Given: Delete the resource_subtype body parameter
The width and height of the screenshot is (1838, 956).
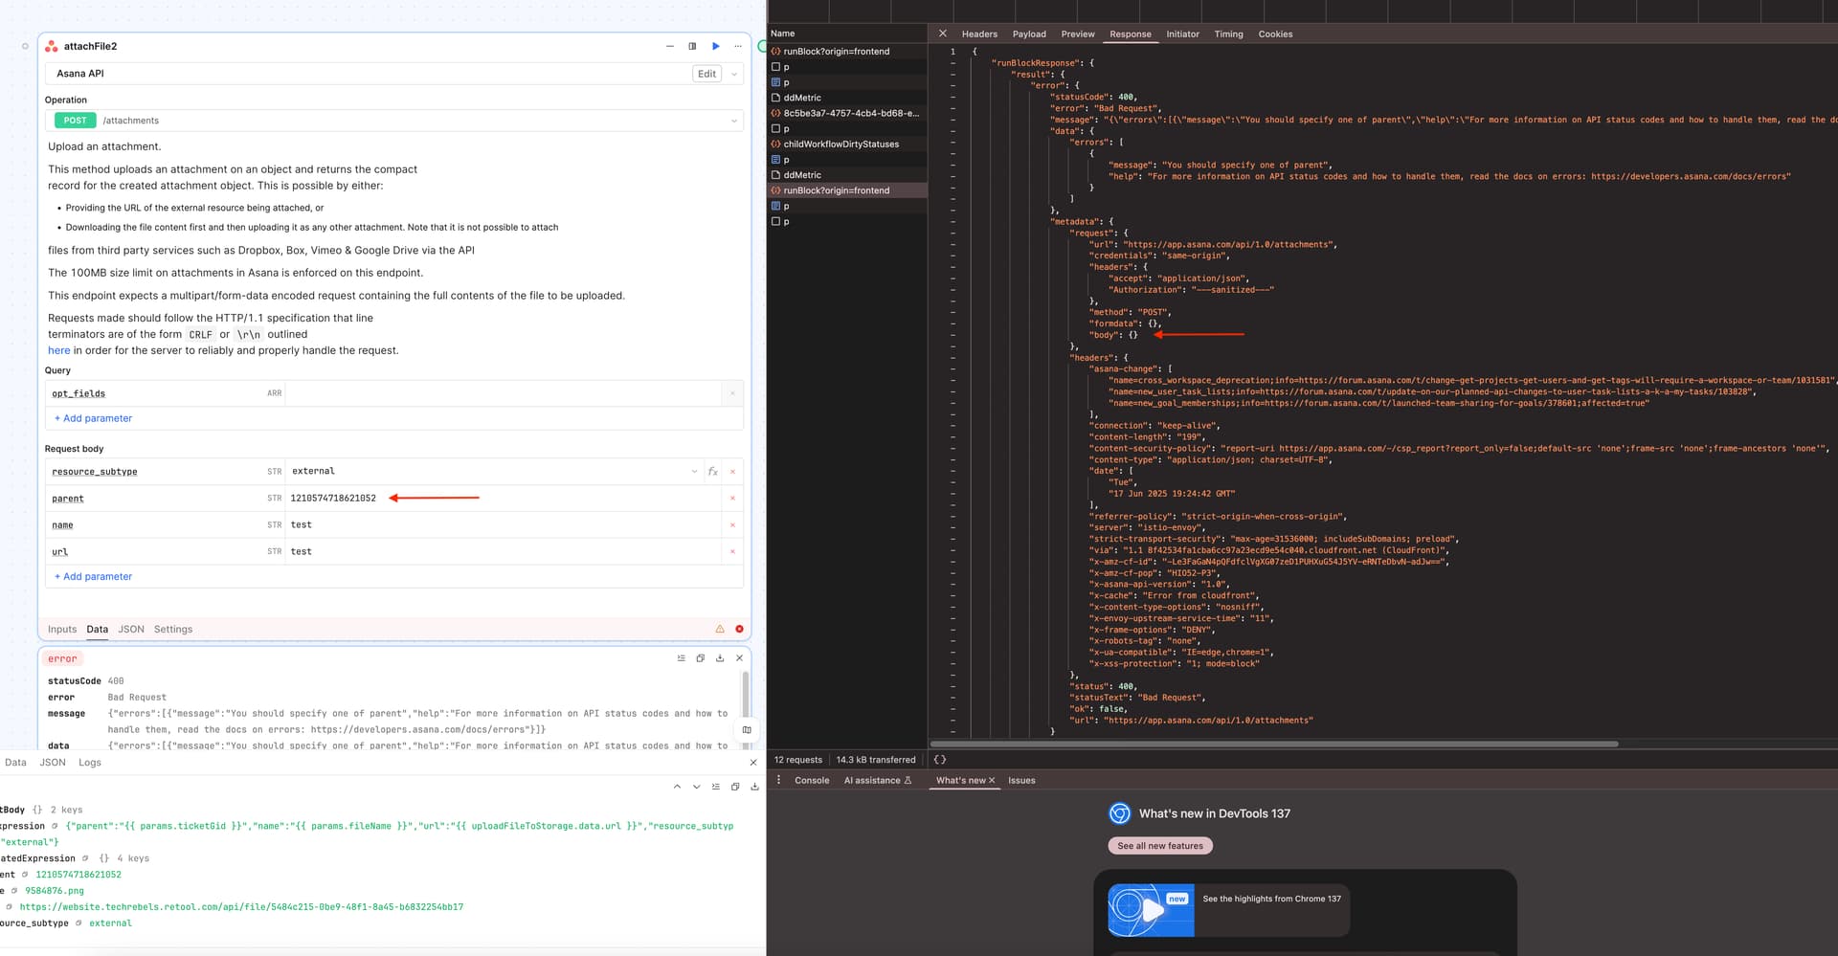Looking at the screenshot, I should (x=732, y=472).
